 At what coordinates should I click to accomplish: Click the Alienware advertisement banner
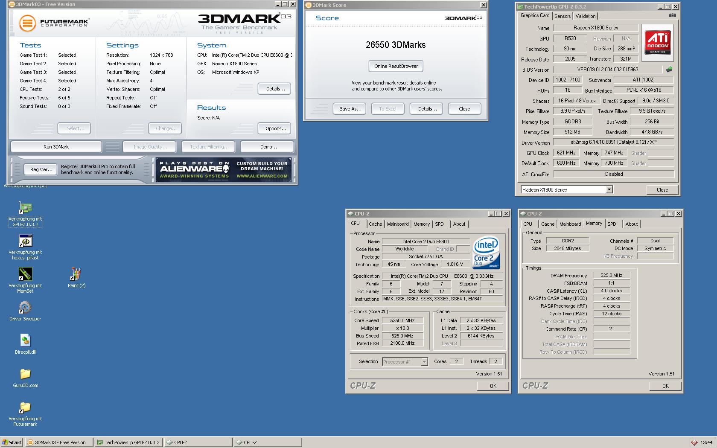pos(224,170)
